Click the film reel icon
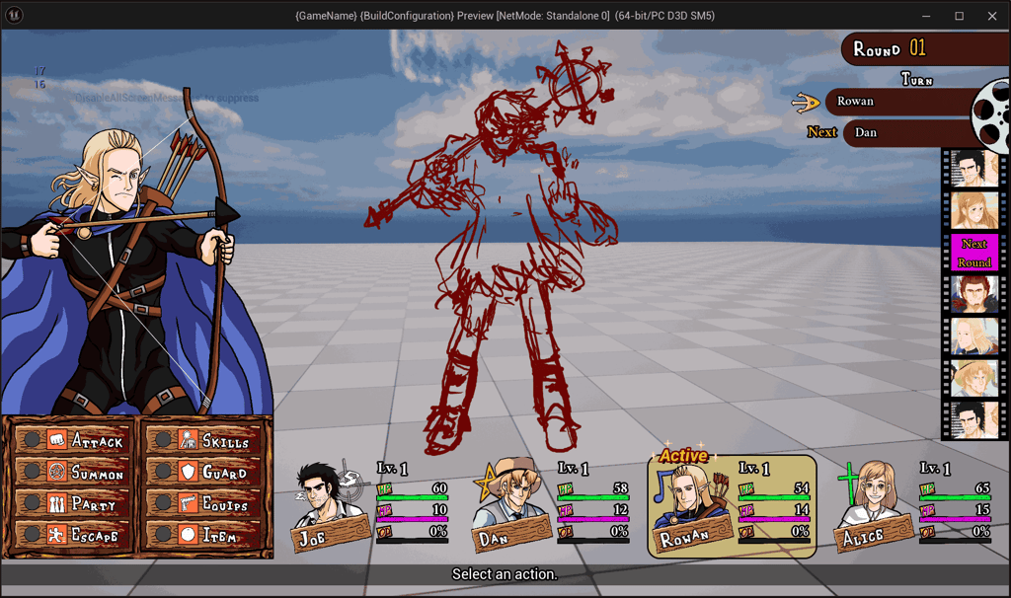1011x598 pixels. (x=991, y=114)
